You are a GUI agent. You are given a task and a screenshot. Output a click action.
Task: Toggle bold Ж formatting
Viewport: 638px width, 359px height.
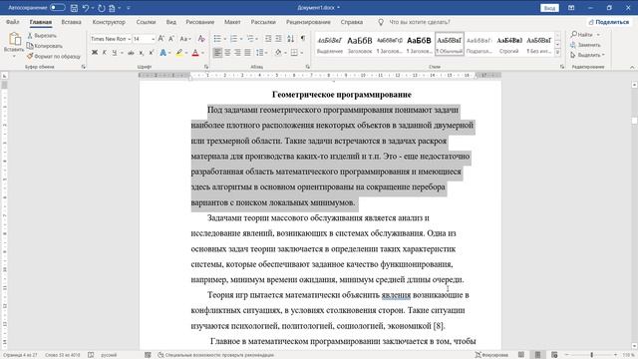[x=95, y=53]
